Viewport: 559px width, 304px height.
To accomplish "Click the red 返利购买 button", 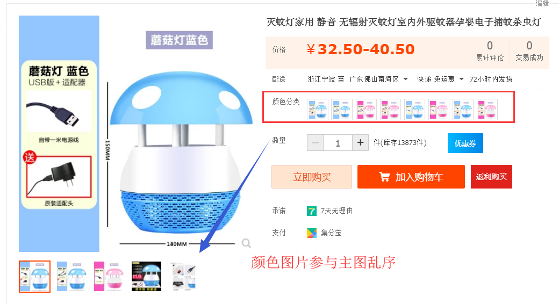I will coord(491,177).
